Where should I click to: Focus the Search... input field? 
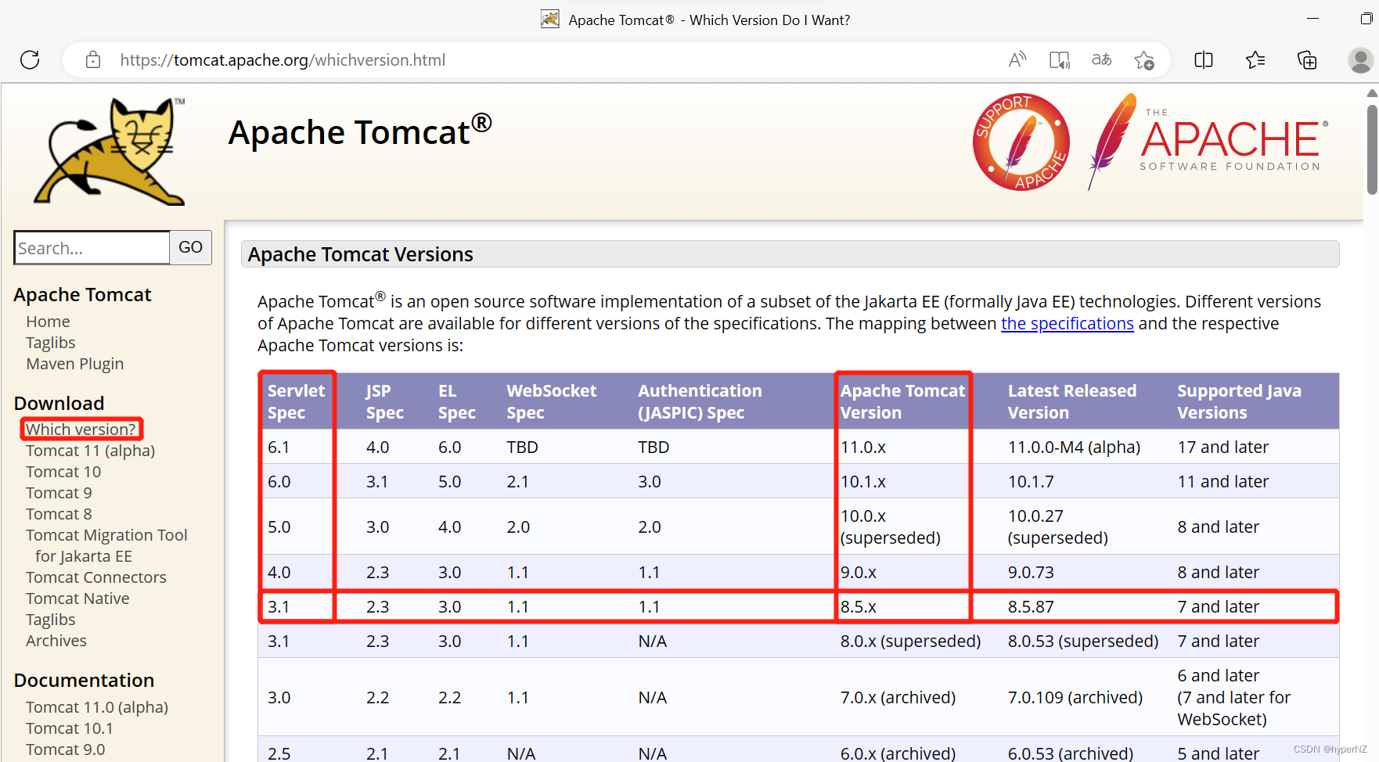[92, 248]
